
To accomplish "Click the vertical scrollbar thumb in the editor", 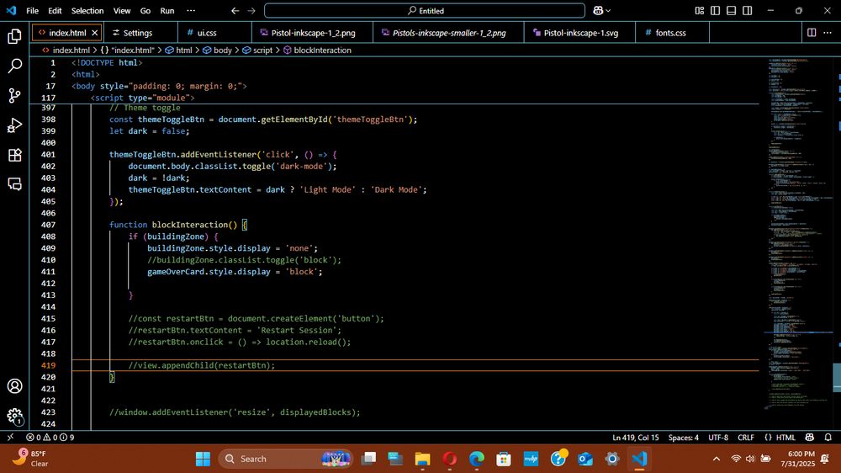I will (836, 375).
